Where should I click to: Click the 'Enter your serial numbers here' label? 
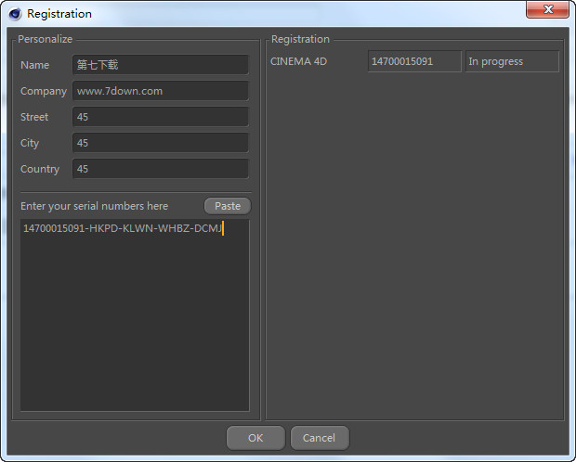(x=95, y=206)
